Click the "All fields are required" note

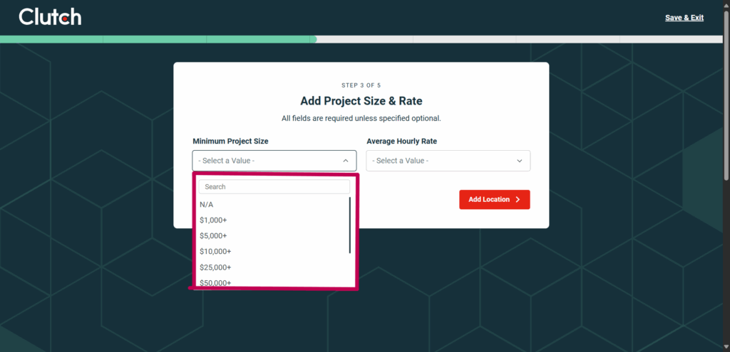pyautogui.click(x=361, y=119)
